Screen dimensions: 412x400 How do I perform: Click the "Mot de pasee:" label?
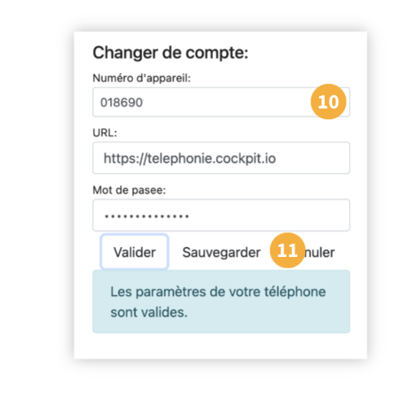[x=129, y=190]
